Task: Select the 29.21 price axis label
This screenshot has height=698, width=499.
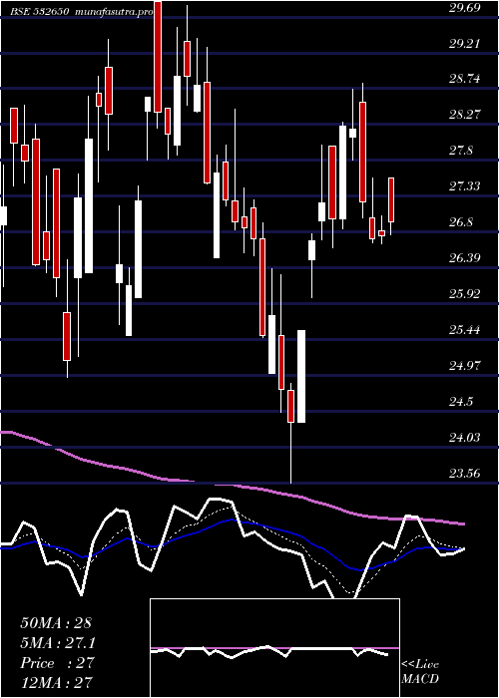Action: pyautogui.click(x=465, y=44)
